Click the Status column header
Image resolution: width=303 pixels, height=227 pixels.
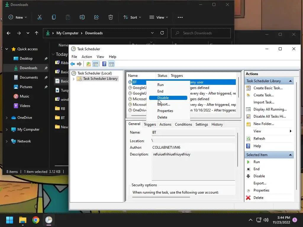click(x=162, y=76)
